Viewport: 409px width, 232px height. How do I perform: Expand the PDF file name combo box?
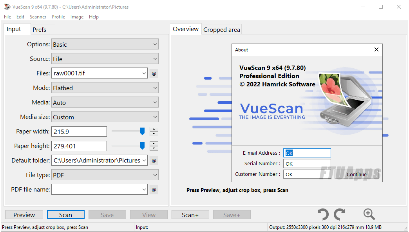click(144, 190)
